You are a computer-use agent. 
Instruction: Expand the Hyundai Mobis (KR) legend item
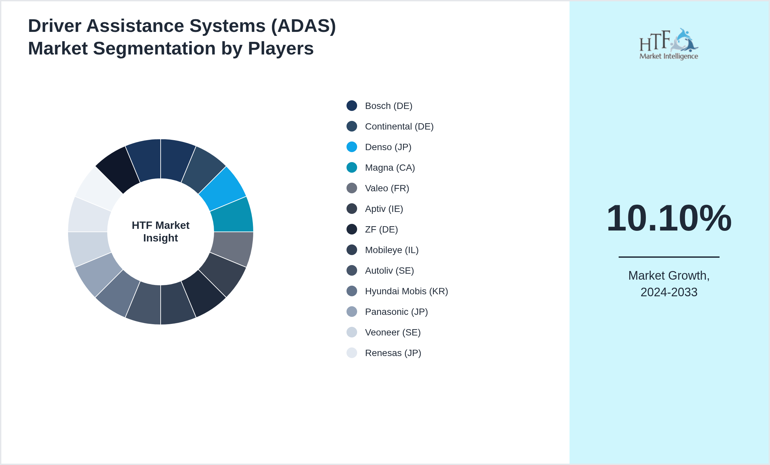[x=406, y=291]
